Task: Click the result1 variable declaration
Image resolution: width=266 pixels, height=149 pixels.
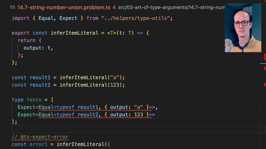Action: coord(40,78)
